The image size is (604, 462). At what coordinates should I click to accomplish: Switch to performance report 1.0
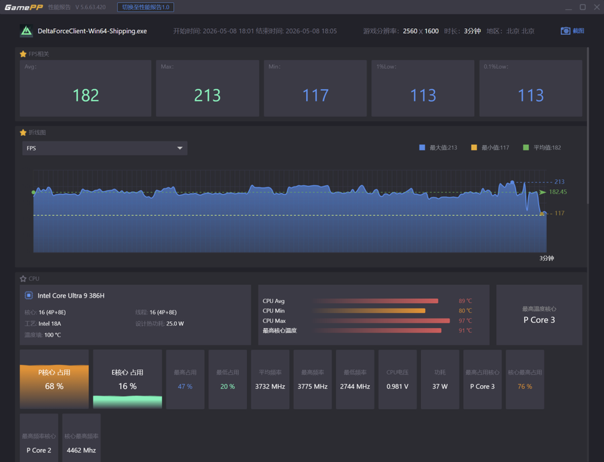(x=146, y=7)
